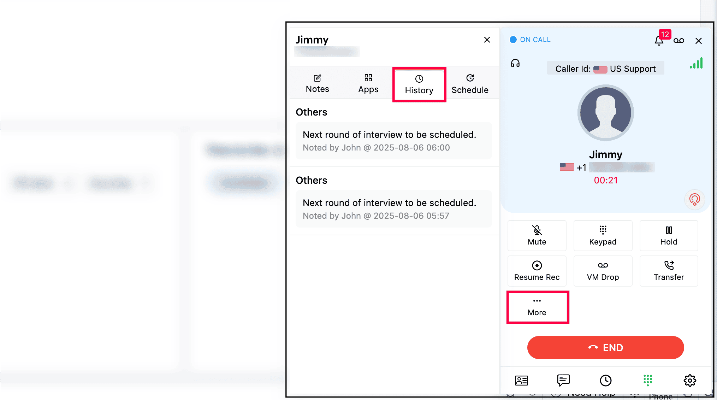This screenshot has width=717, height=400.
Task: Expand the More call options
Action: click(x=537, y=307)
